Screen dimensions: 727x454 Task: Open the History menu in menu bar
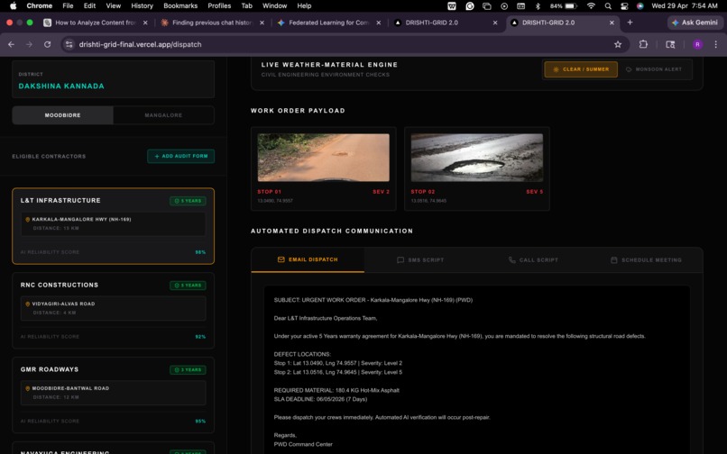[142, 6]
